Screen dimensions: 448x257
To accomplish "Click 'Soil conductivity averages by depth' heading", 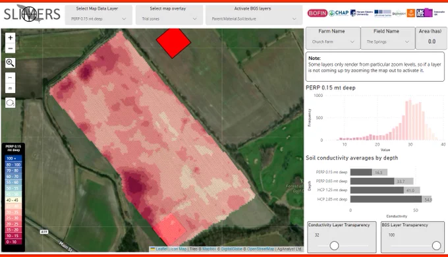I will click(352, 157).
